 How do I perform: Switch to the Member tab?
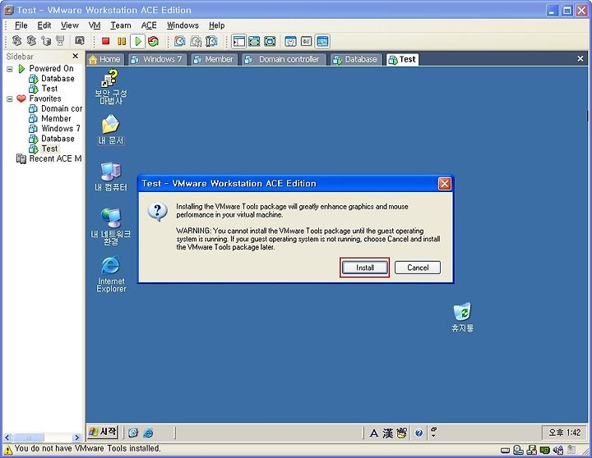pos(214,59)
